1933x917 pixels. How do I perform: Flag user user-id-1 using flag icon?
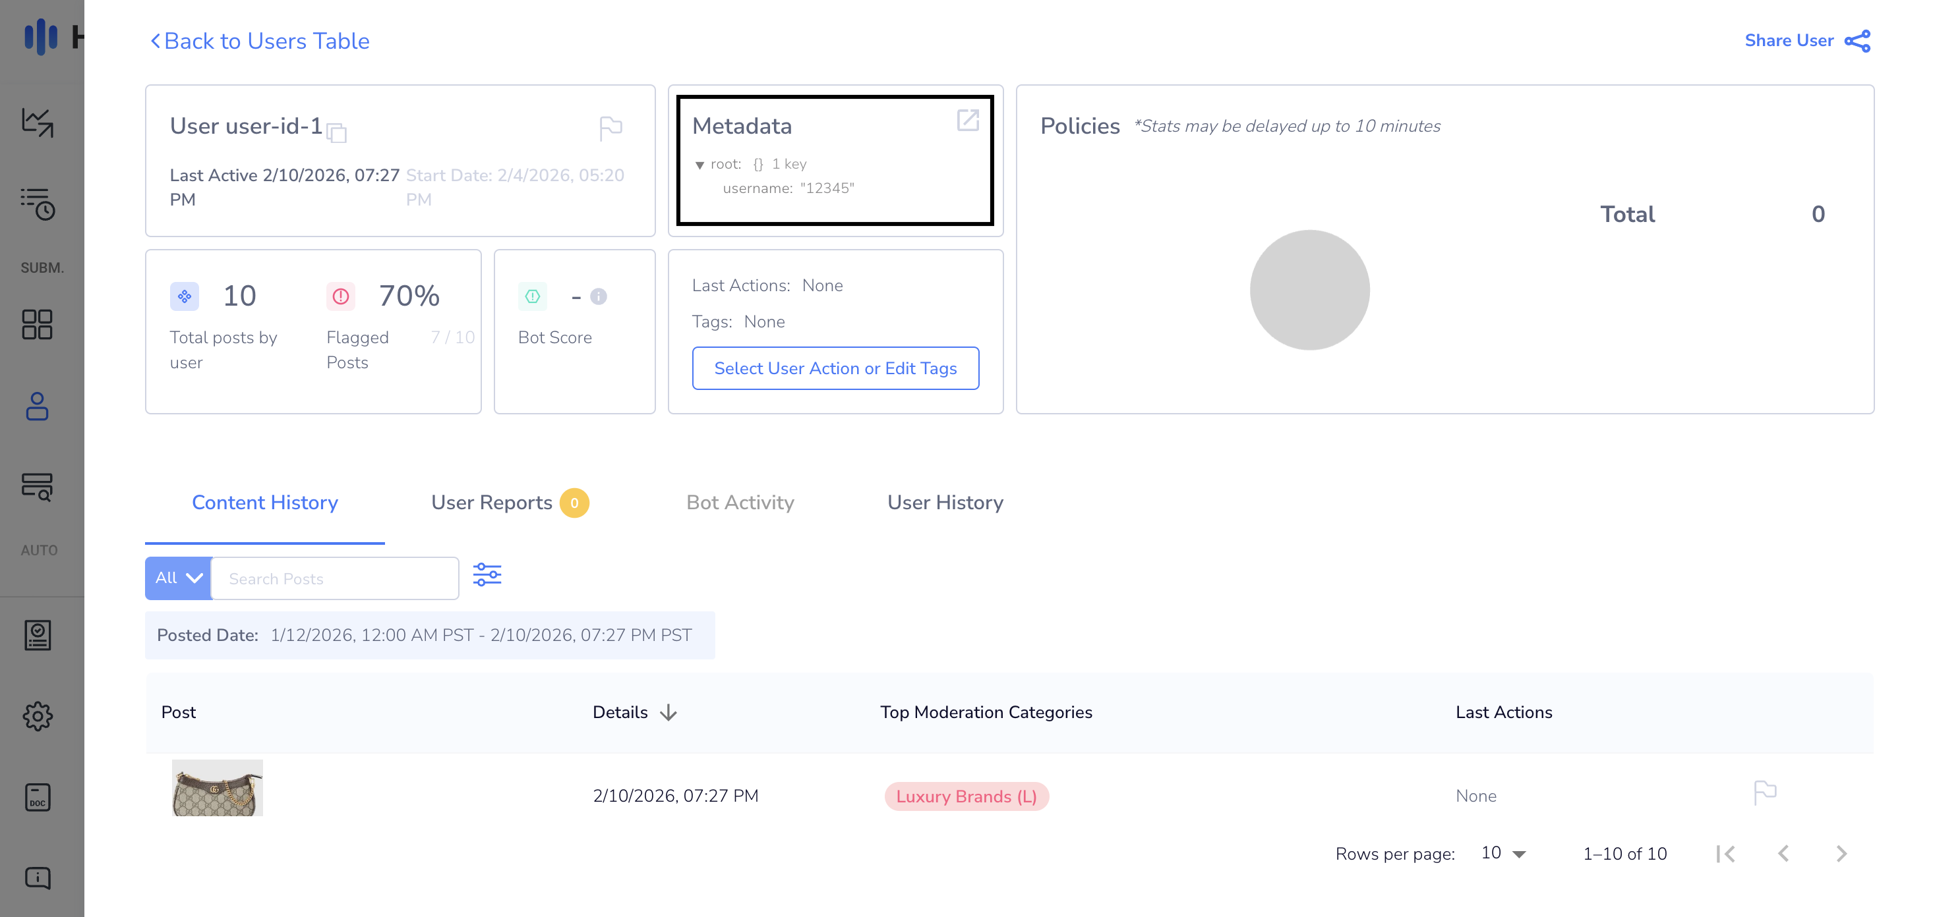[x=610, y=128]
